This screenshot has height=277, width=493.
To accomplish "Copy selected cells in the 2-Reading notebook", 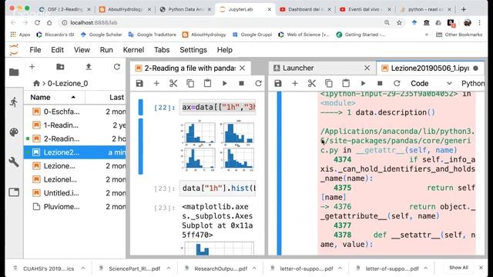I will pos(190,83).
